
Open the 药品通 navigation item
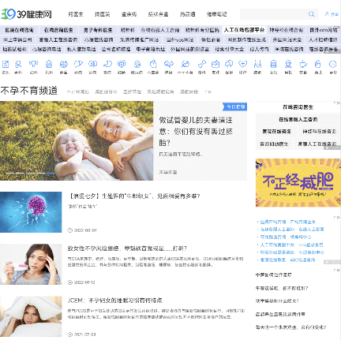coord(188,14)
